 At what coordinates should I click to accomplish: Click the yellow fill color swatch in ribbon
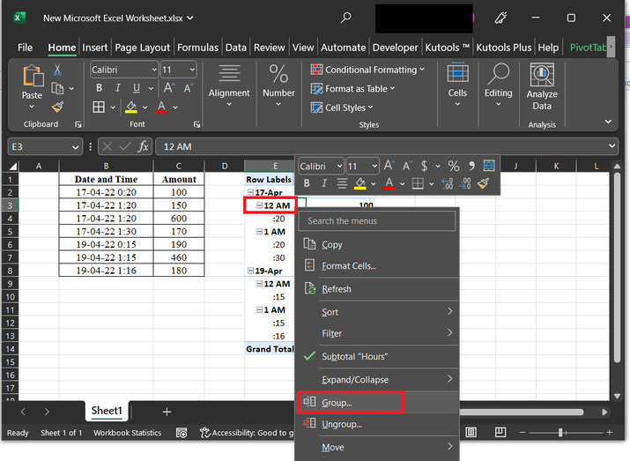click(x=131, y=107)
